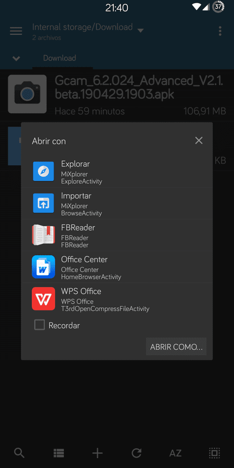This screenshot has height=468, width=234.
Task: Choose Explorar with MiXplorer
Action: (116, 172)
